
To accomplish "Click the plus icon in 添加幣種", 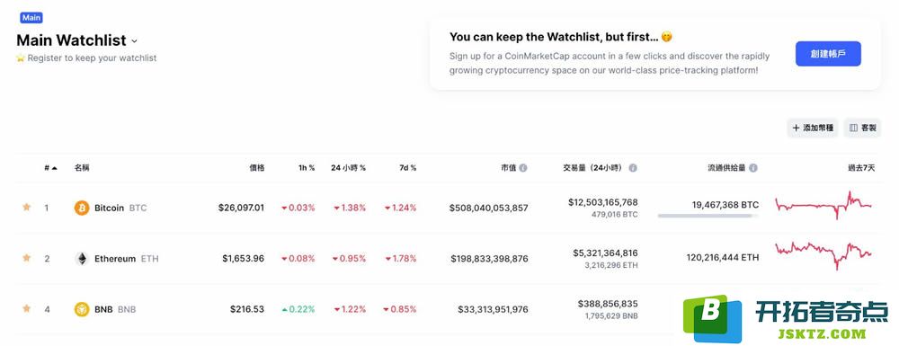I will point(796,129).
